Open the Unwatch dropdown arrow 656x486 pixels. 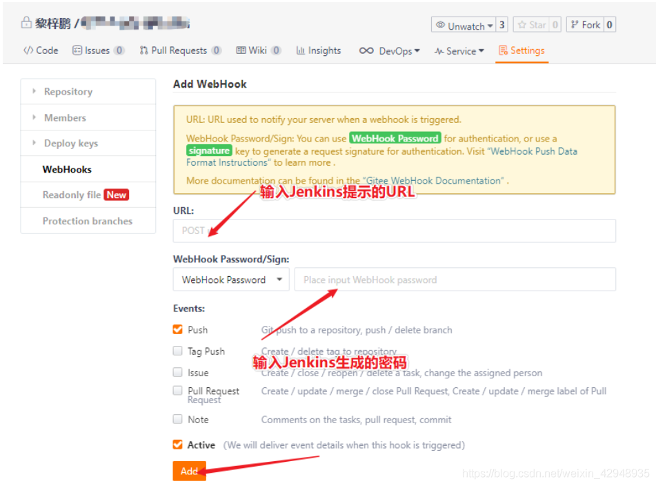(x=490, y=26)
